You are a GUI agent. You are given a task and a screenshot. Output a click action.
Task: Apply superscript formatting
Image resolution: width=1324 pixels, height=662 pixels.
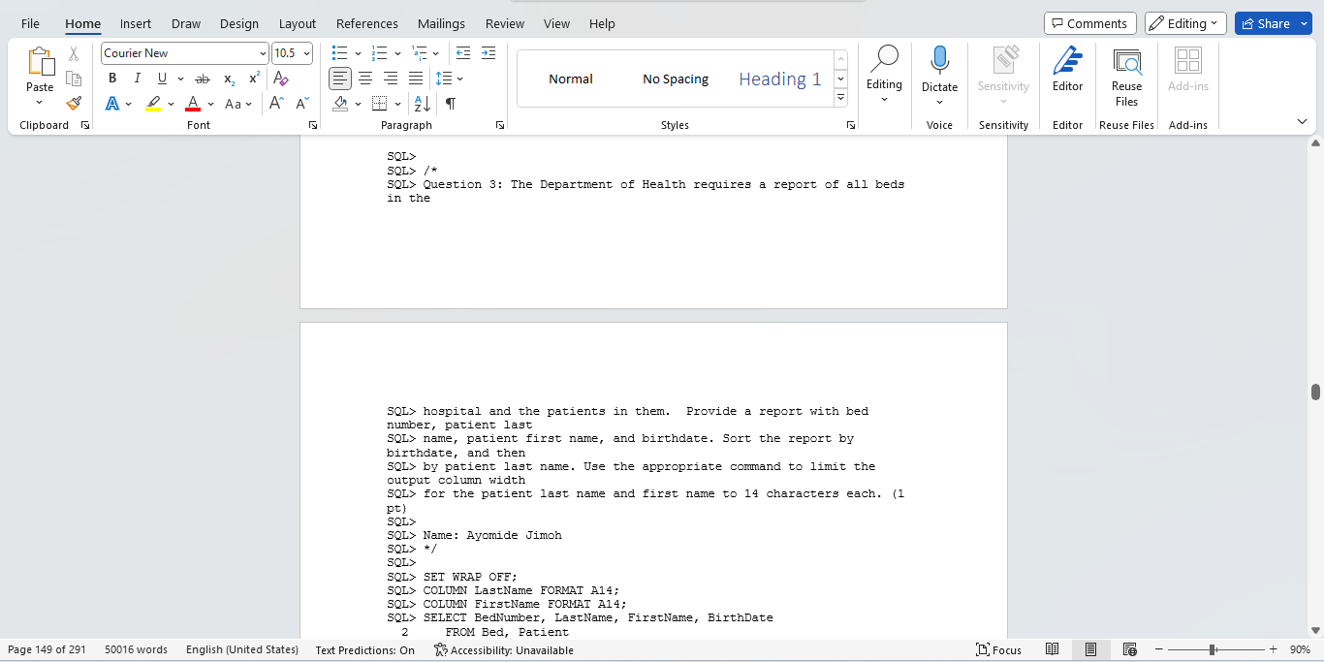(x=254, y=79)
